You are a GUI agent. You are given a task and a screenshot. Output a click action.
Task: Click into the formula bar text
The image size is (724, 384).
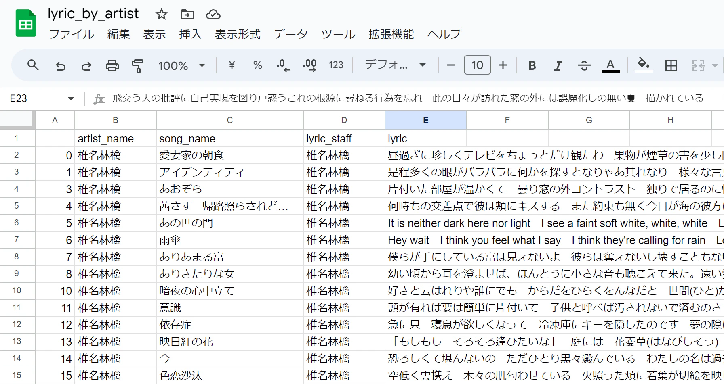408,98
